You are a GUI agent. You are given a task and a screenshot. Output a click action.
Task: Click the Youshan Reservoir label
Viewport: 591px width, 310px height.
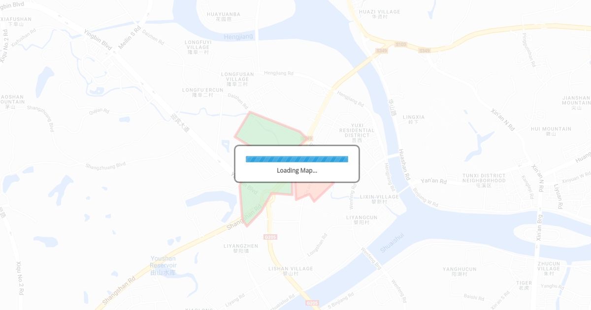tap(163, 265)
